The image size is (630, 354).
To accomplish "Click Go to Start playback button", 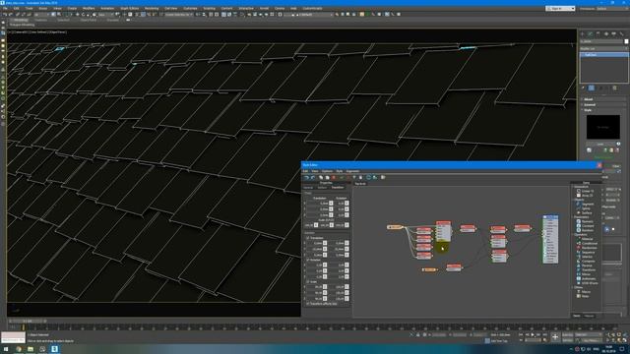I will pyautogui.click(x=521, y=334).
